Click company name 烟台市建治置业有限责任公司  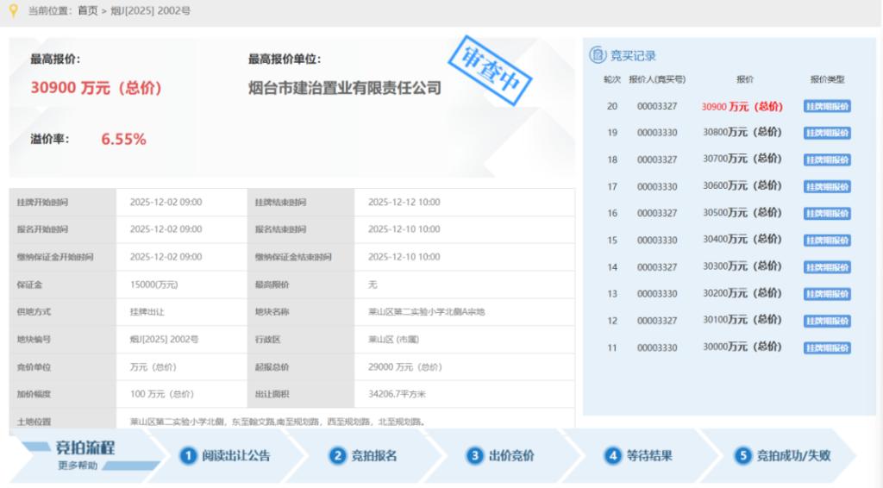pyautogui.click(x=344, y=88)
